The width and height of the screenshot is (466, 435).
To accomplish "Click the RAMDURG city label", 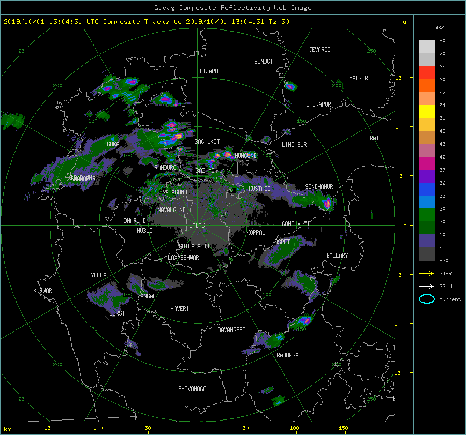I will pos(165,168).
